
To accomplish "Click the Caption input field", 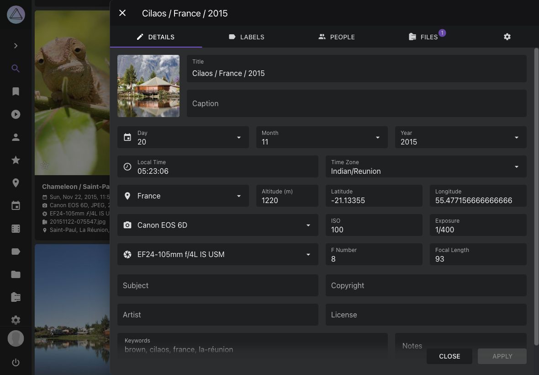I will 356,104.
